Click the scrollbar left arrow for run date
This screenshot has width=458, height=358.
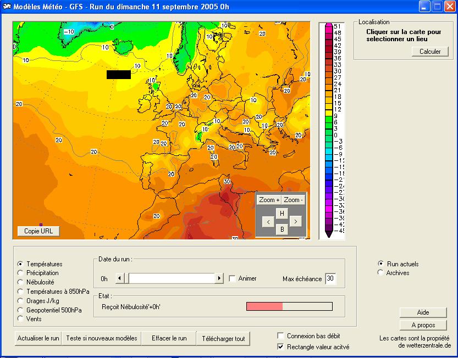[x=120, y=278]
